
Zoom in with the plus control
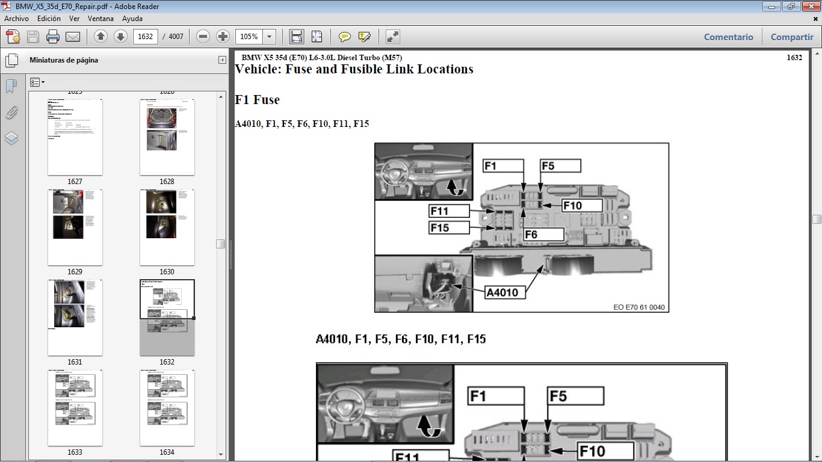point(223,36)
